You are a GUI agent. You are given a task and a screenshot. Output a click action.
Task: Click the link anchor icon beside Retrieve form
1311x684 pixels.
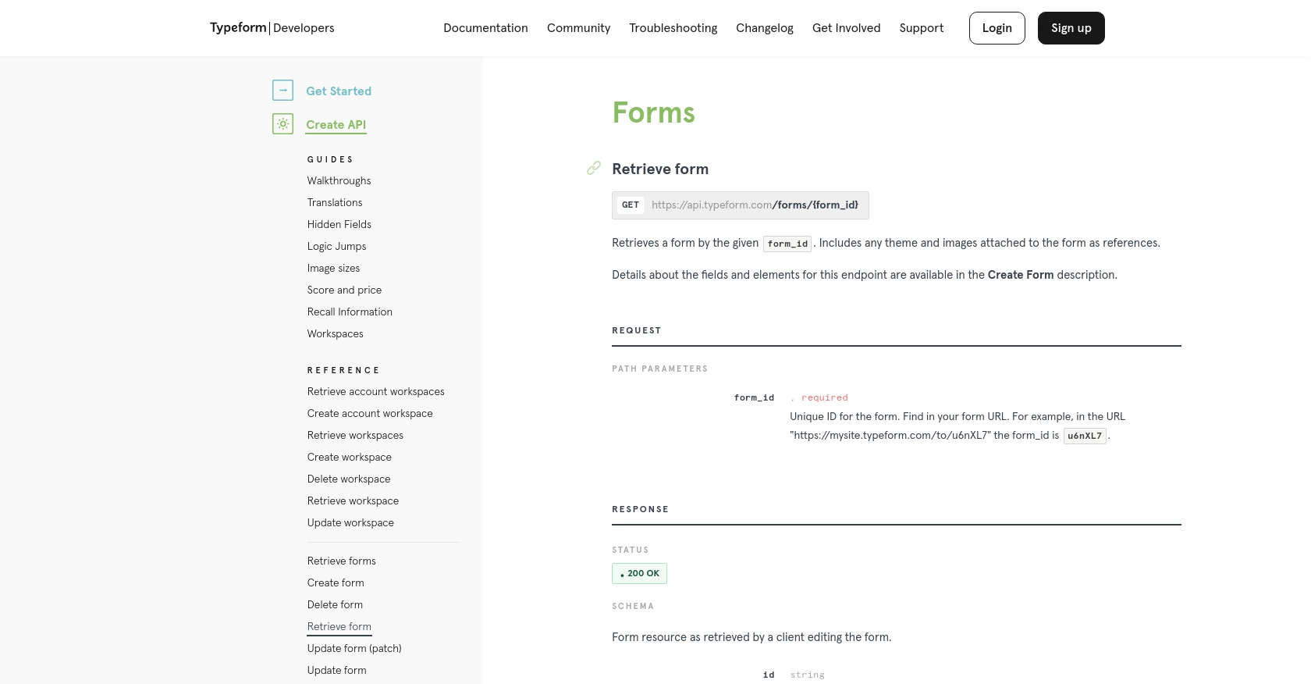(x=594, y=168)
